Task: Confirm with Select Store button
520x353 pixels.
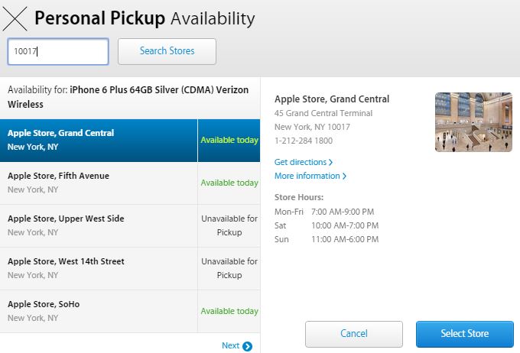Action: click(x=464, y=334)
